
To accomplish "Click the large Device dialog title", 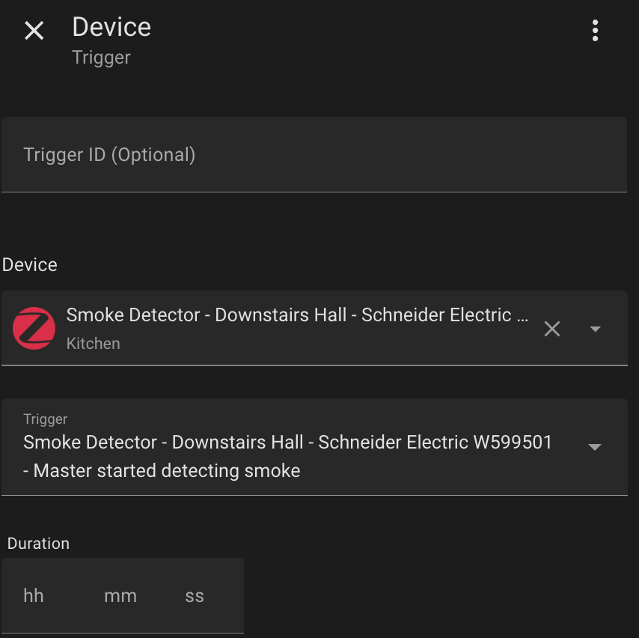I will tap(111, 27).
